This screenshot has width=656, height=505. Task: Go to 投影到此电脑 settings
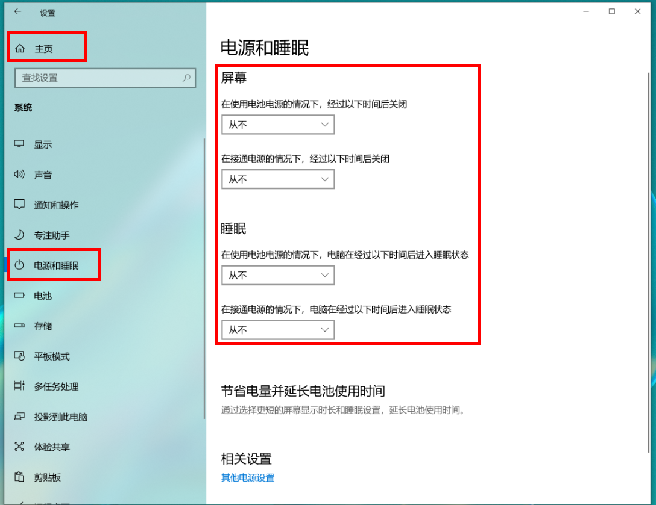pos(60,417)
